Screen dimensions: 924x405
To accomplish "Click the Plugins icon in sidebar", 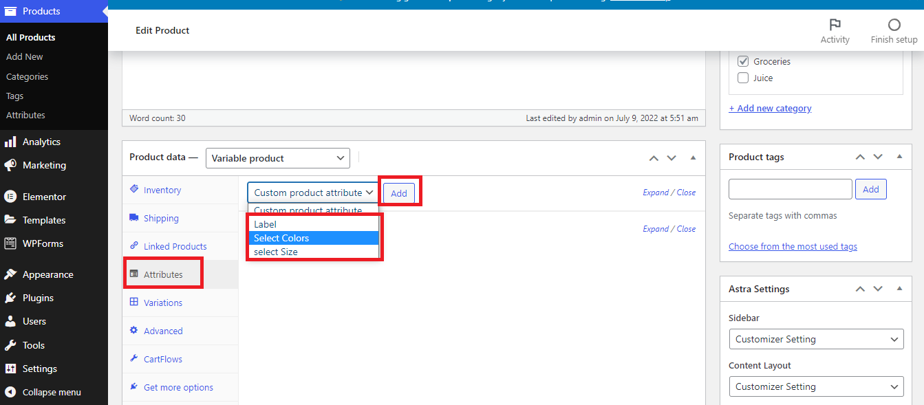I will point(10,298).
